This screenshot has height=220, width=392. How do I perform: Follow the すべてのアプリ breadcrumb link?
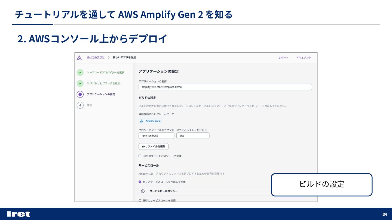96,58
